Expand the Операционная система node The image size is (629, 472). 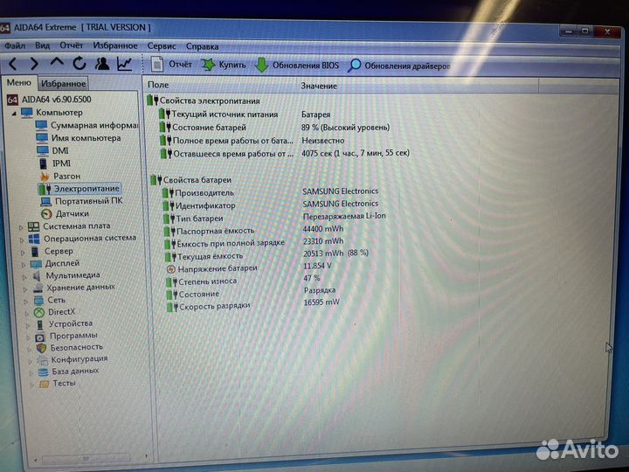tap(22, 240)
